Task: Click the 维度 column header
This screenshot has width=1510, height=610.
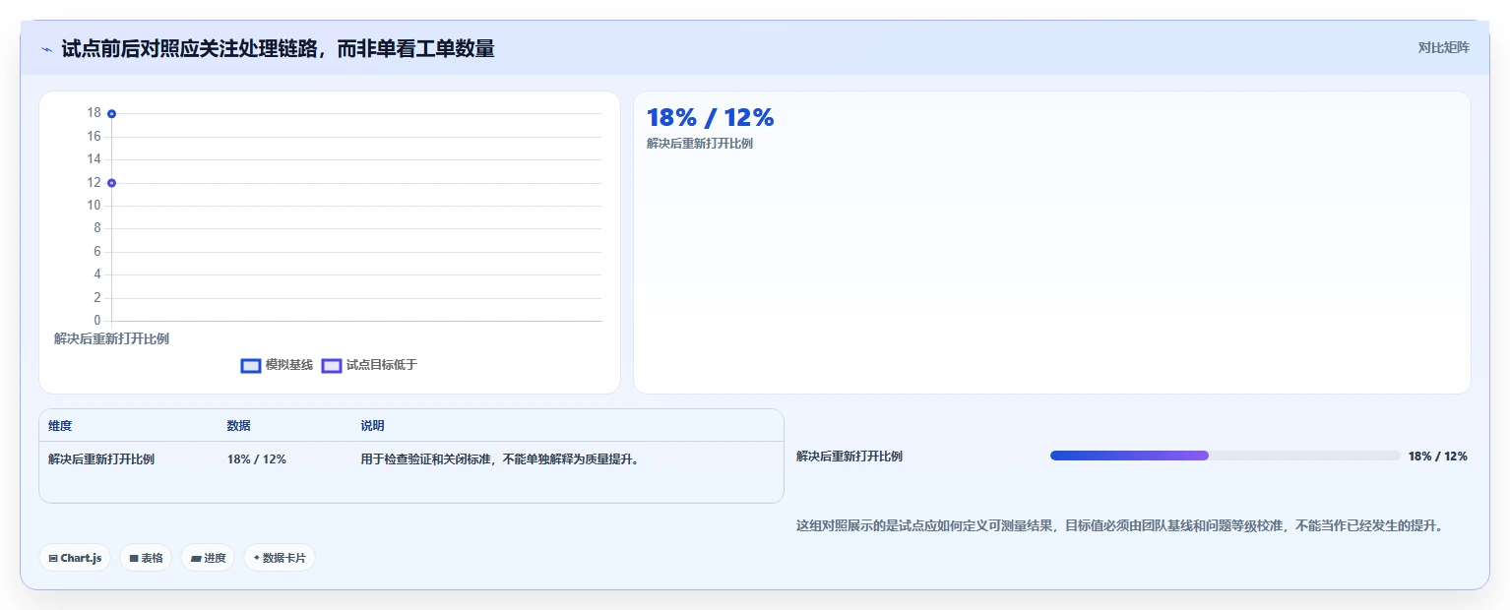Action: pos(60,426)
